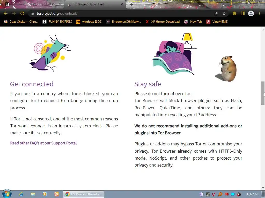
Task: Open the New Tab bookmark
Action: pyautogui.click(x=193, y=22)
